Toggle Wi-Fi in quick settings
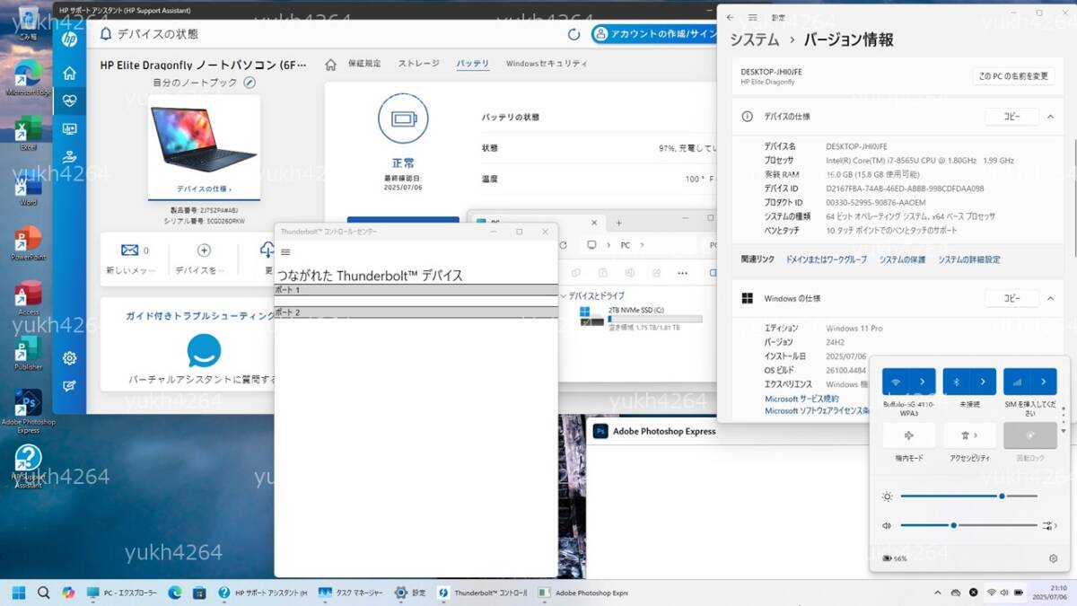 point(896,382)
